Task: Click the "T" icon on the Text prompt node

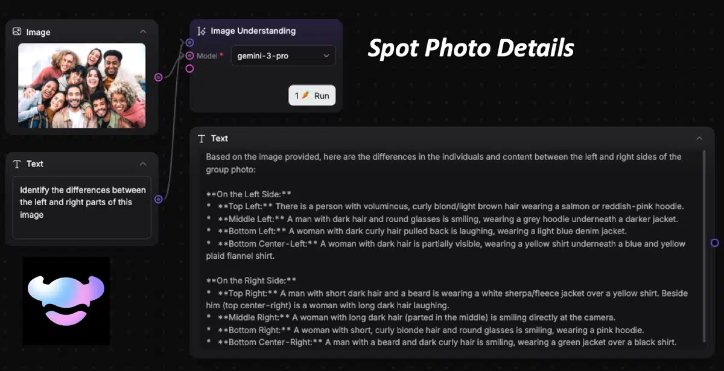Action: click(18, 163)
